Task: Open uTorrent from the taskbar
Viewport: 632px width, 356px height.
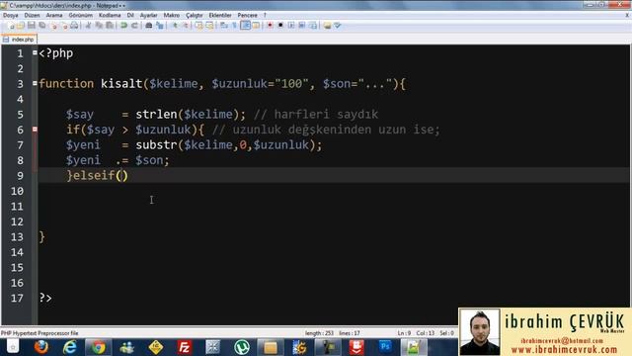Action: pyautogui.click(x=242, y=347)
